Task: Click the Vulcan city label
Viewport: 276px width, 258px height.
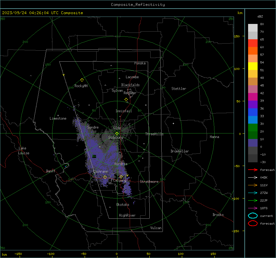Action: 156,228
